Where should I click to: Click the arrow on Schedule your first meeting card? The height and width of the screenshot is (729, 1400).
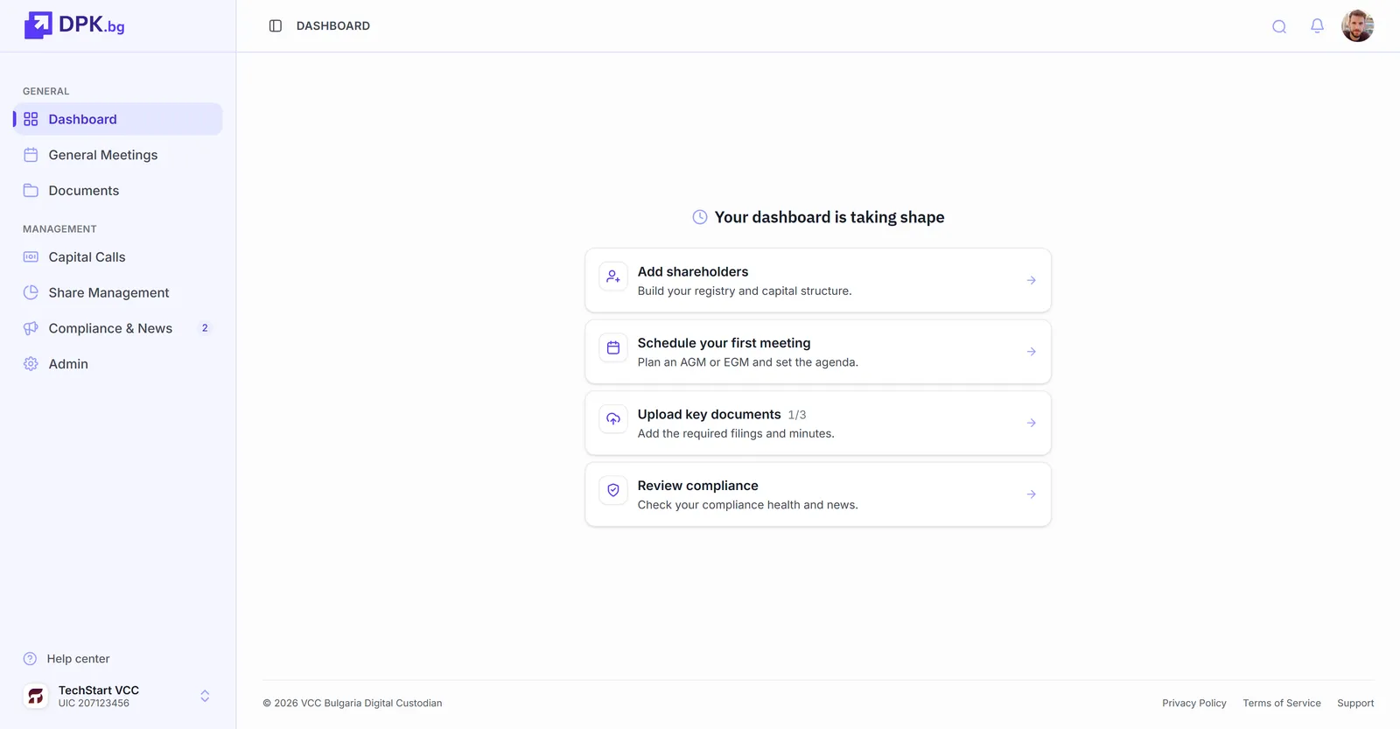(x=1032, y=352)
